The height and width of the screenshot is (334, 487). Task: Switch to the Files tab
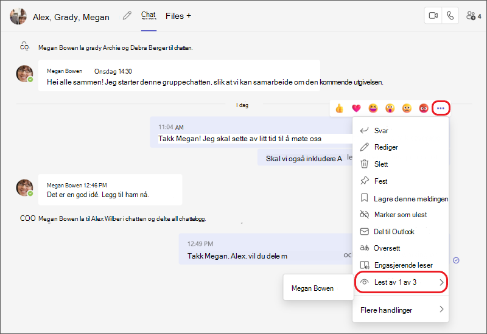[x=175, y=16]
